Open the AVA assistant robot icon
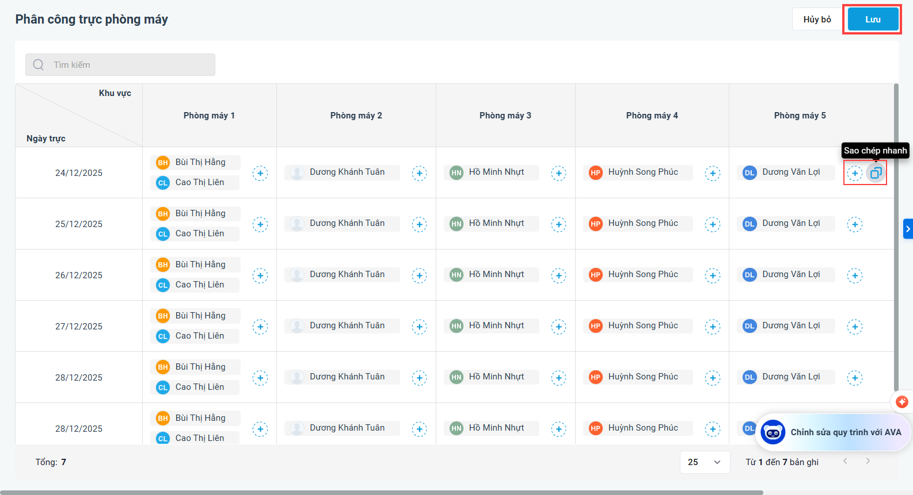913x495 pixels. [x=773, y=432]
